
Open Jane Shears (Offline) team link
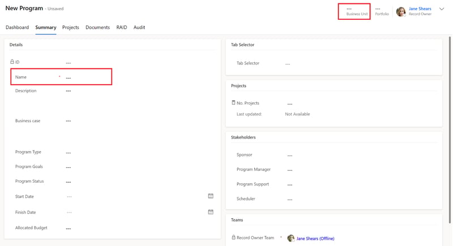[x=315, y=239]
